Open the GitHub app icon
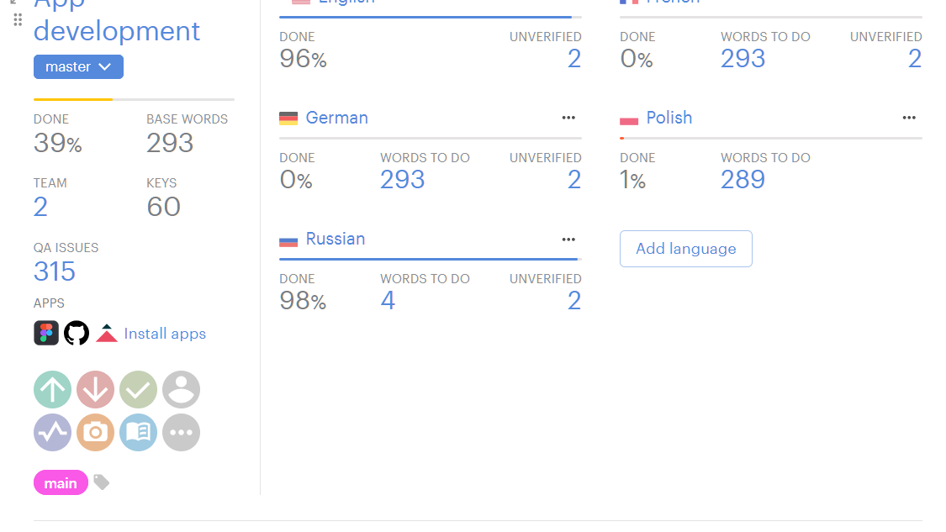Screen dimensions: 946x532 click(77, 334)
